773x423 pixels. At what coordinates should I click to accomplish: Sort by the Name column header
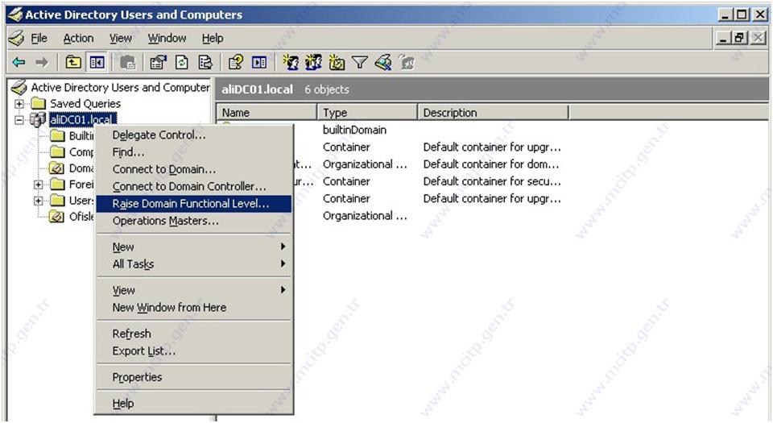[x=267, y=113]
